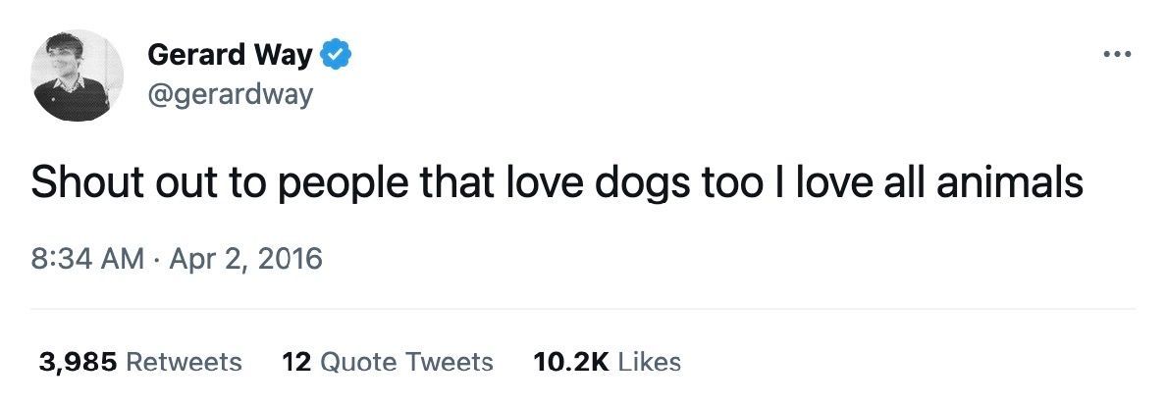Open the Quote Tweets label
Viewport: 1167px width, 405px height.
pyautogui.click(x=407, y=362)
